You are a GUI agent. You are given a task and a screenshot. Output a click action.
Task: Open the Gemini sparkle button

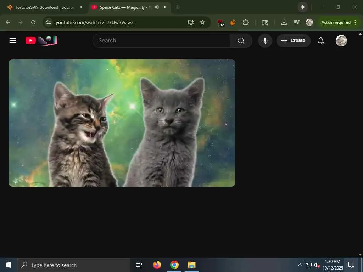[303, 7]
